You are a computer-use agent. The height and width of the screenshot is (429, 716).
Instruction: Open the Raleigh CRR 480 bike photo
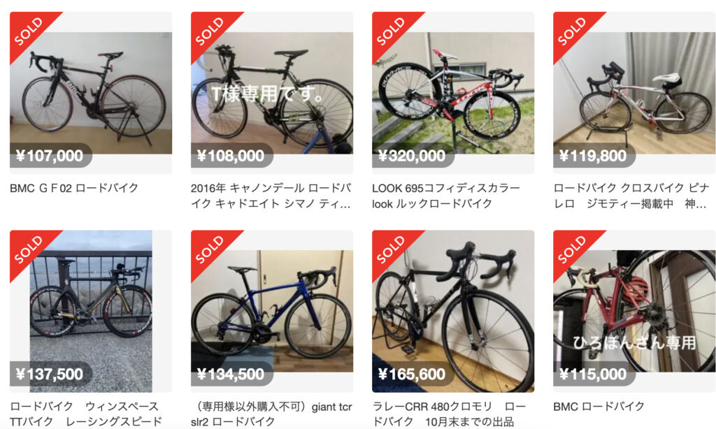point(453,311)
